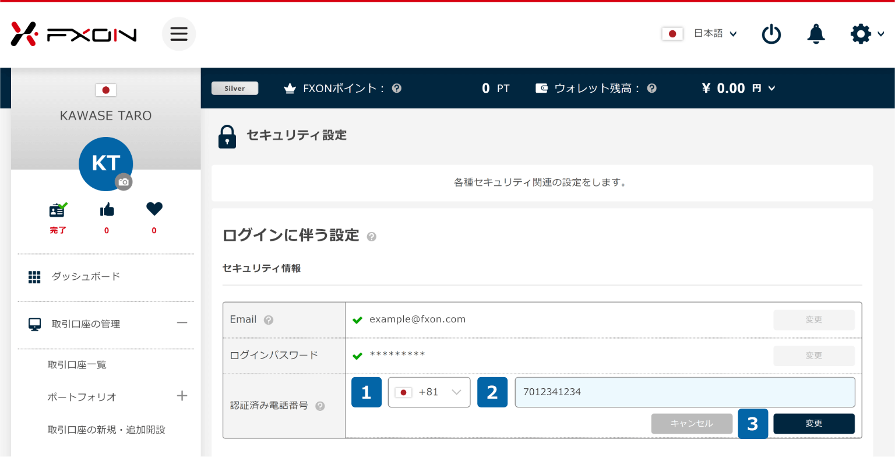Screen dimensions: 895x457
Task: Show help for FXONポイント
Action: (397, 89)
